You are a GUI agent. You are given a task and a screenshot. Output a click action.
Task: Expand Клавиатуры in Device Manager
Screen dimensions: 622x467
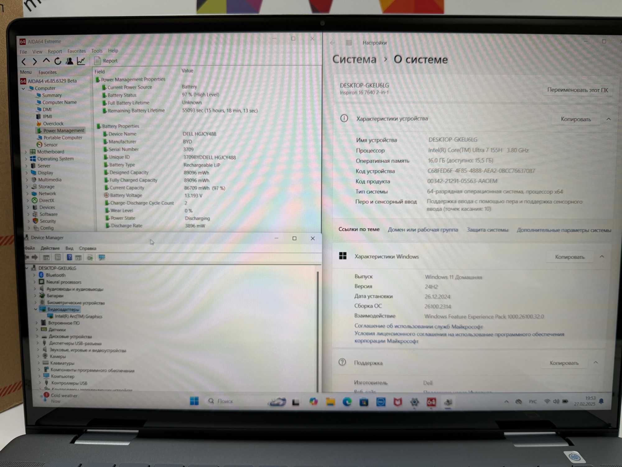pos(39,363)
